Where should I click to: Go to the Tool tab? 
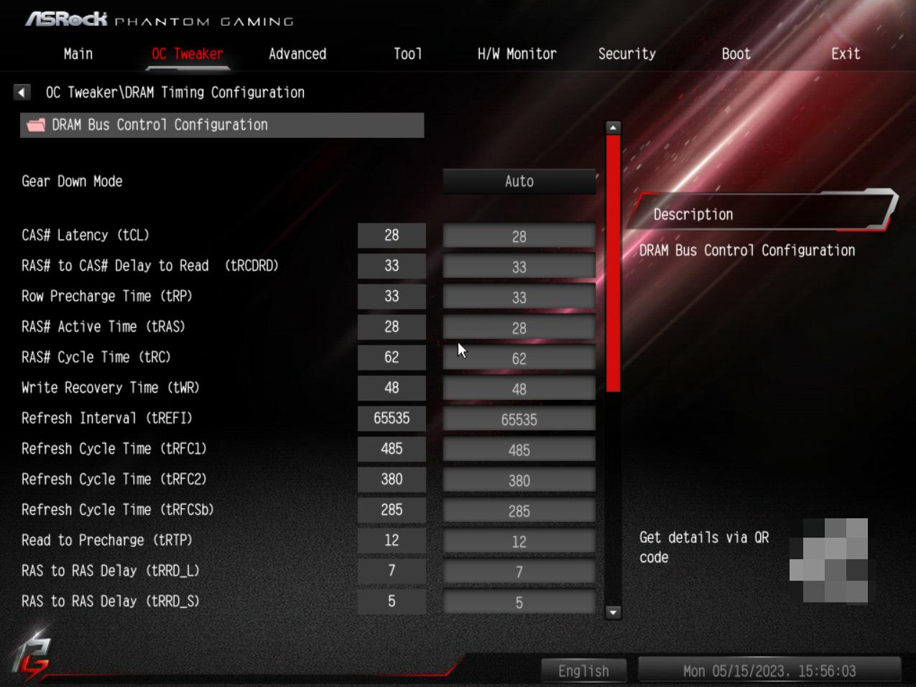click(x=407, y=54)
